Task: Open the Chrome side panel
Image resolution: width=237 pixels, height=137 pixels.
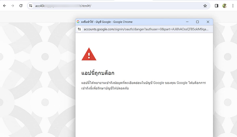Action: pos(217,6)
